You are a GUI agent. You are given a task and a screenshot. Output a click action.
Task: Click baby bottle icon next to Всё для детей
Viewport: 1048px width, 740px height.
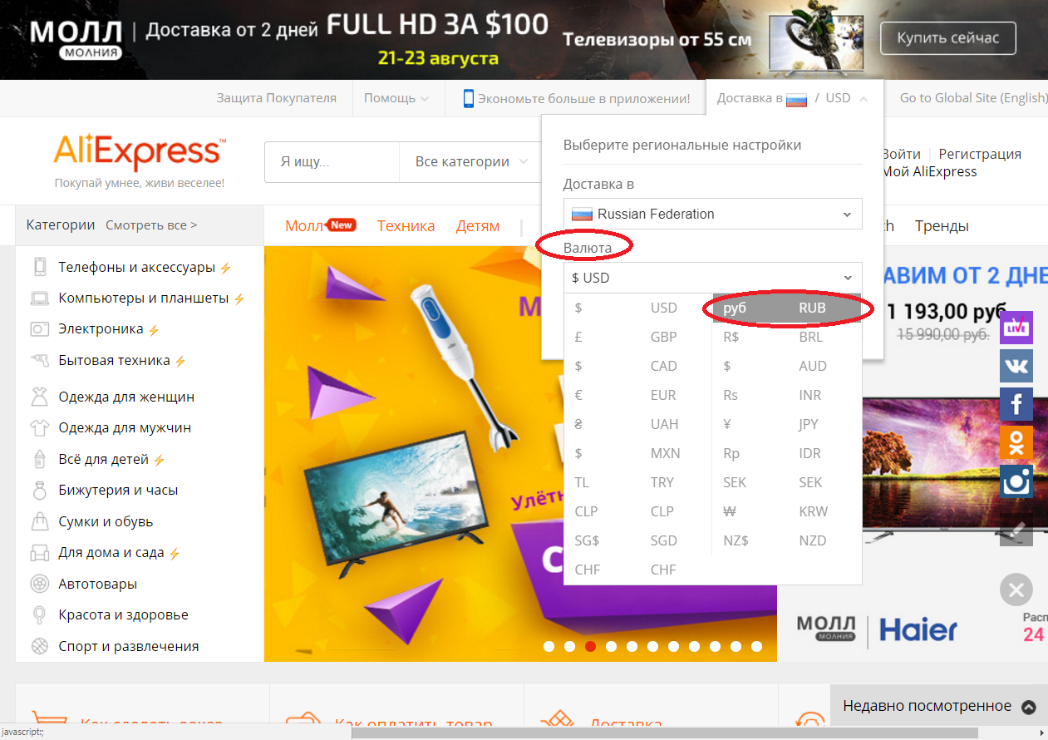pyautogui.click(x=39, y=459)
